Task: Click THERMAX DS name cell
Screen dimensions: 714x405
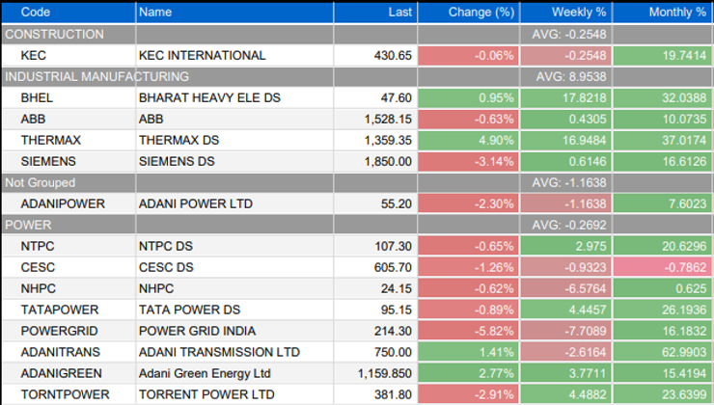Action: tap(234, 140)
